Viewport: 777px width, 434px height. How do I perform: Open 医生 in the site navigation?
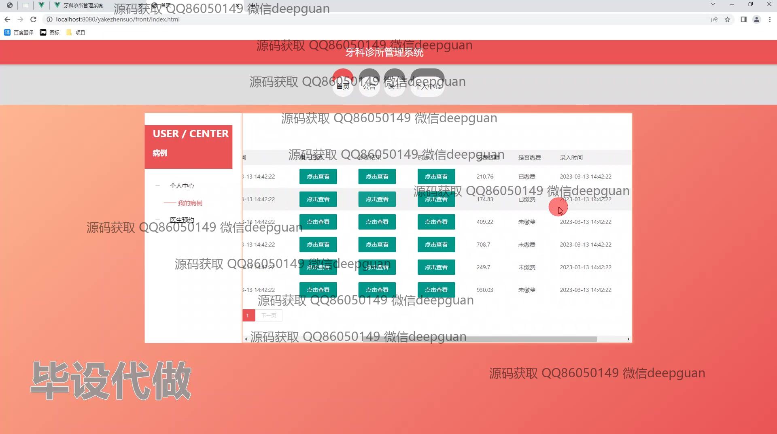[x=395, y=83]
